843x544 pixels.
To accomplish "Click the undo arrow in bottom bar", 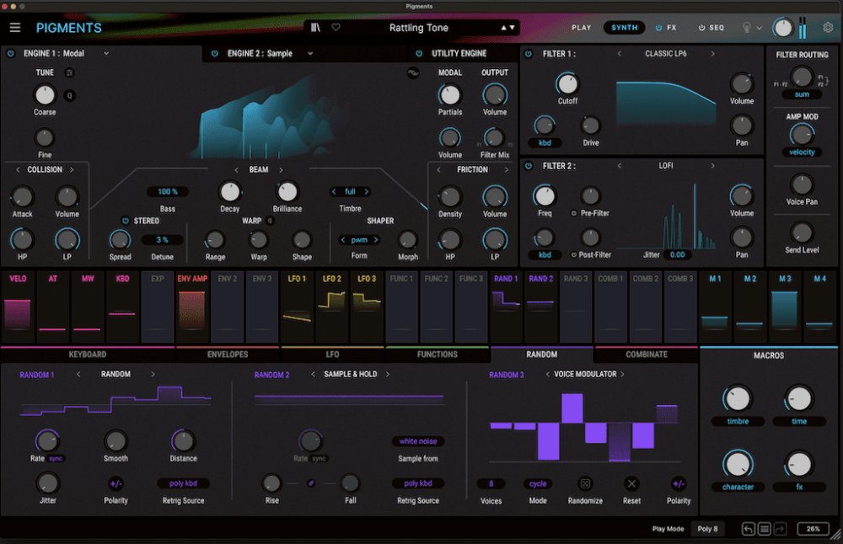I will pyautogui.click(x=748, y=529).
